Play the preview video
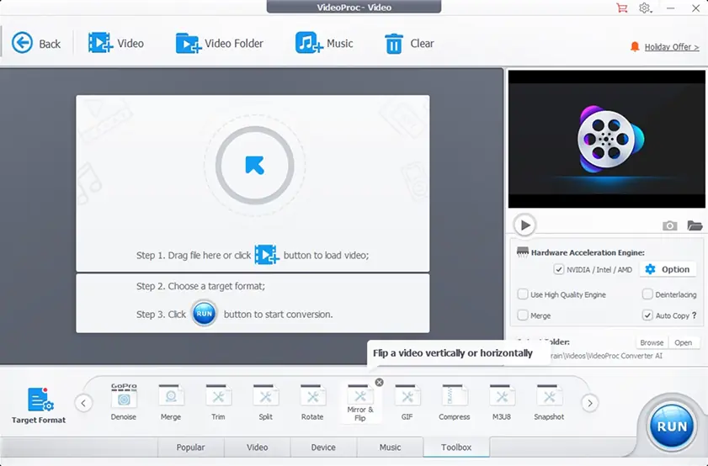708x466 pixels. [x=524, y=225]
